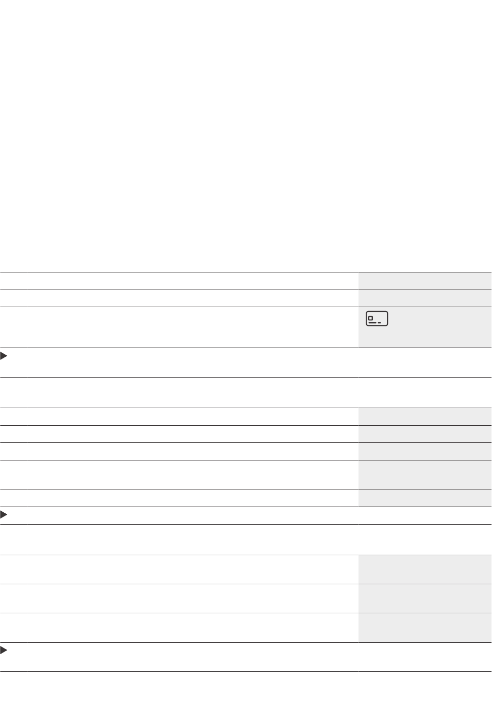Click the last gray field of the bottom section
492x721 pixels.
pyautogui.click(x=425, y=628)
